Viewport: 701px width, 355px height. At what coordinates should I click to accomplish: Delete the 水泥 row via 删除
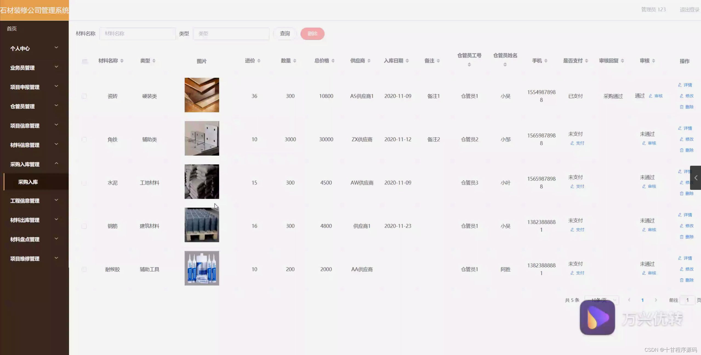686,193
